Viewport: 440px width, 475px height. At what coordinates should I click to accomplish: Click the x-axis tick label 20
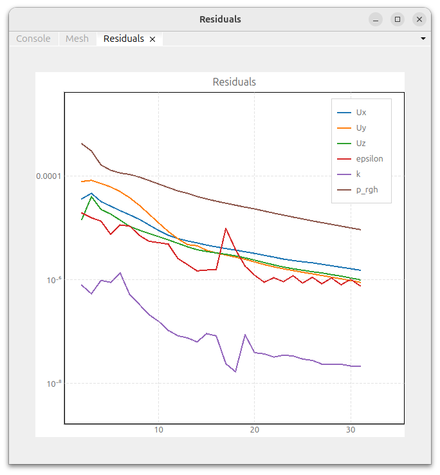255,431
